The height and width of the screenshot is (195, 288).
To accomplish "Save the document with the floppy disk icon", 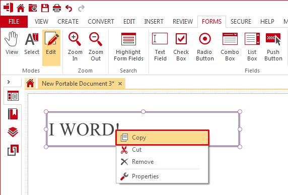I will 45,8.
